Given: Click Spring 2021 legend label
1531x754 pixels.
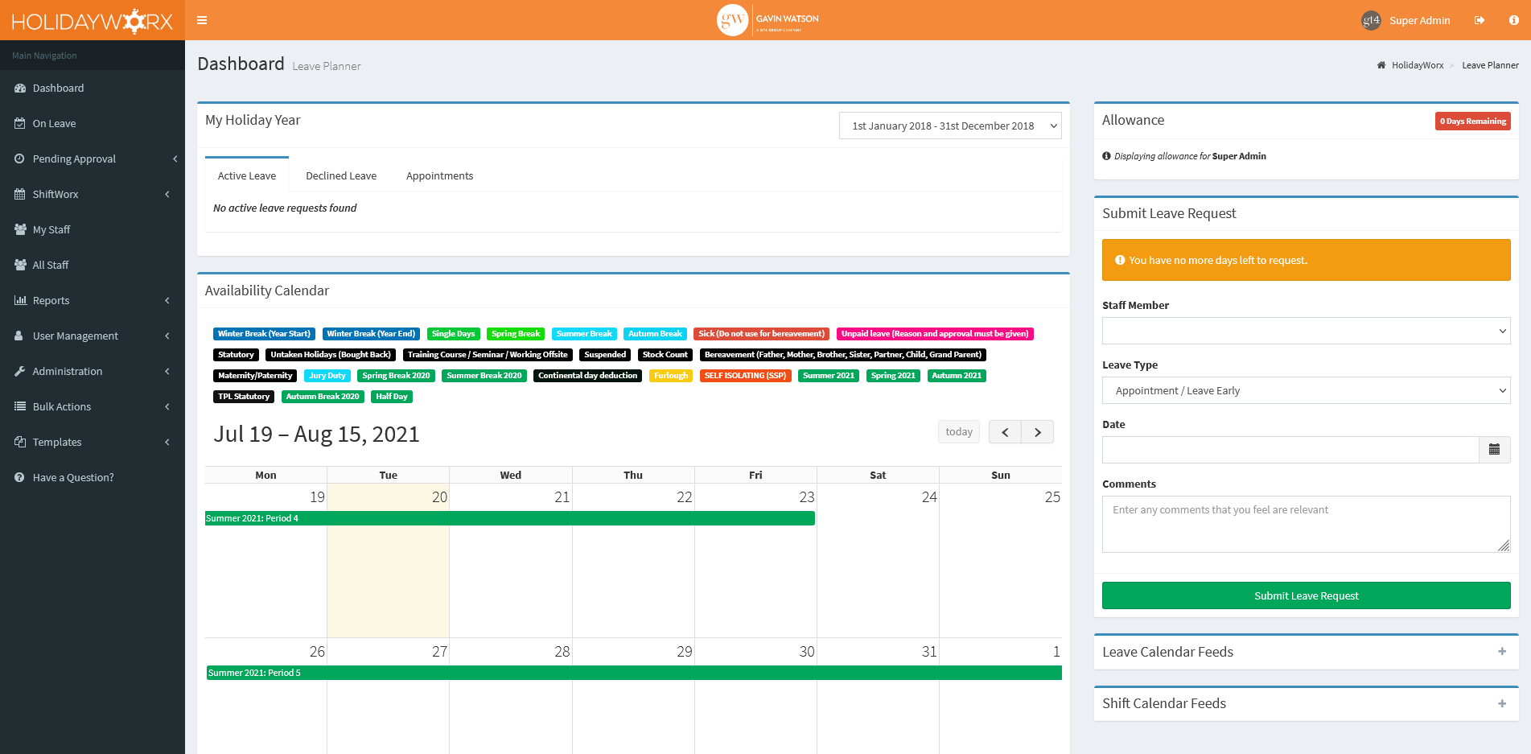Looking at the screenshot, I should tap(893, 375).
